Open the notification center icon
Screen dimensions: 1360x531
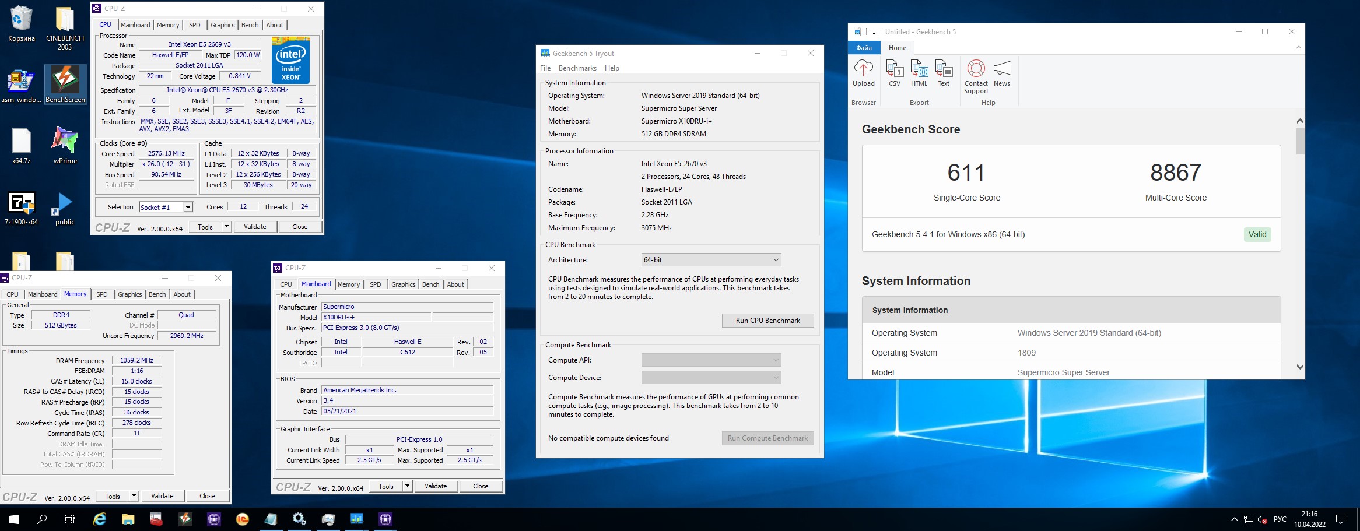[x=1341, y=519]
